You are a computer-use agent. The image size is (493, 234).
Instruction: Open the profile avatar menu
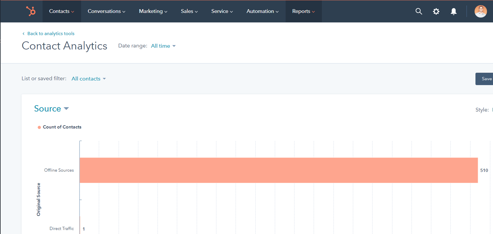point(481,11)
